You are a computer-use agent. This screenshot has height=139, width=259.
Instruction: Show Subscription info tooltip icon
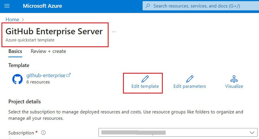click(43, 133)
